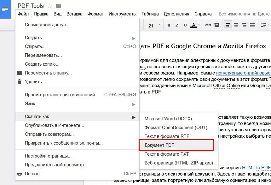Toggle right text alignment
271x185 pixels.
tap(244, 25)
